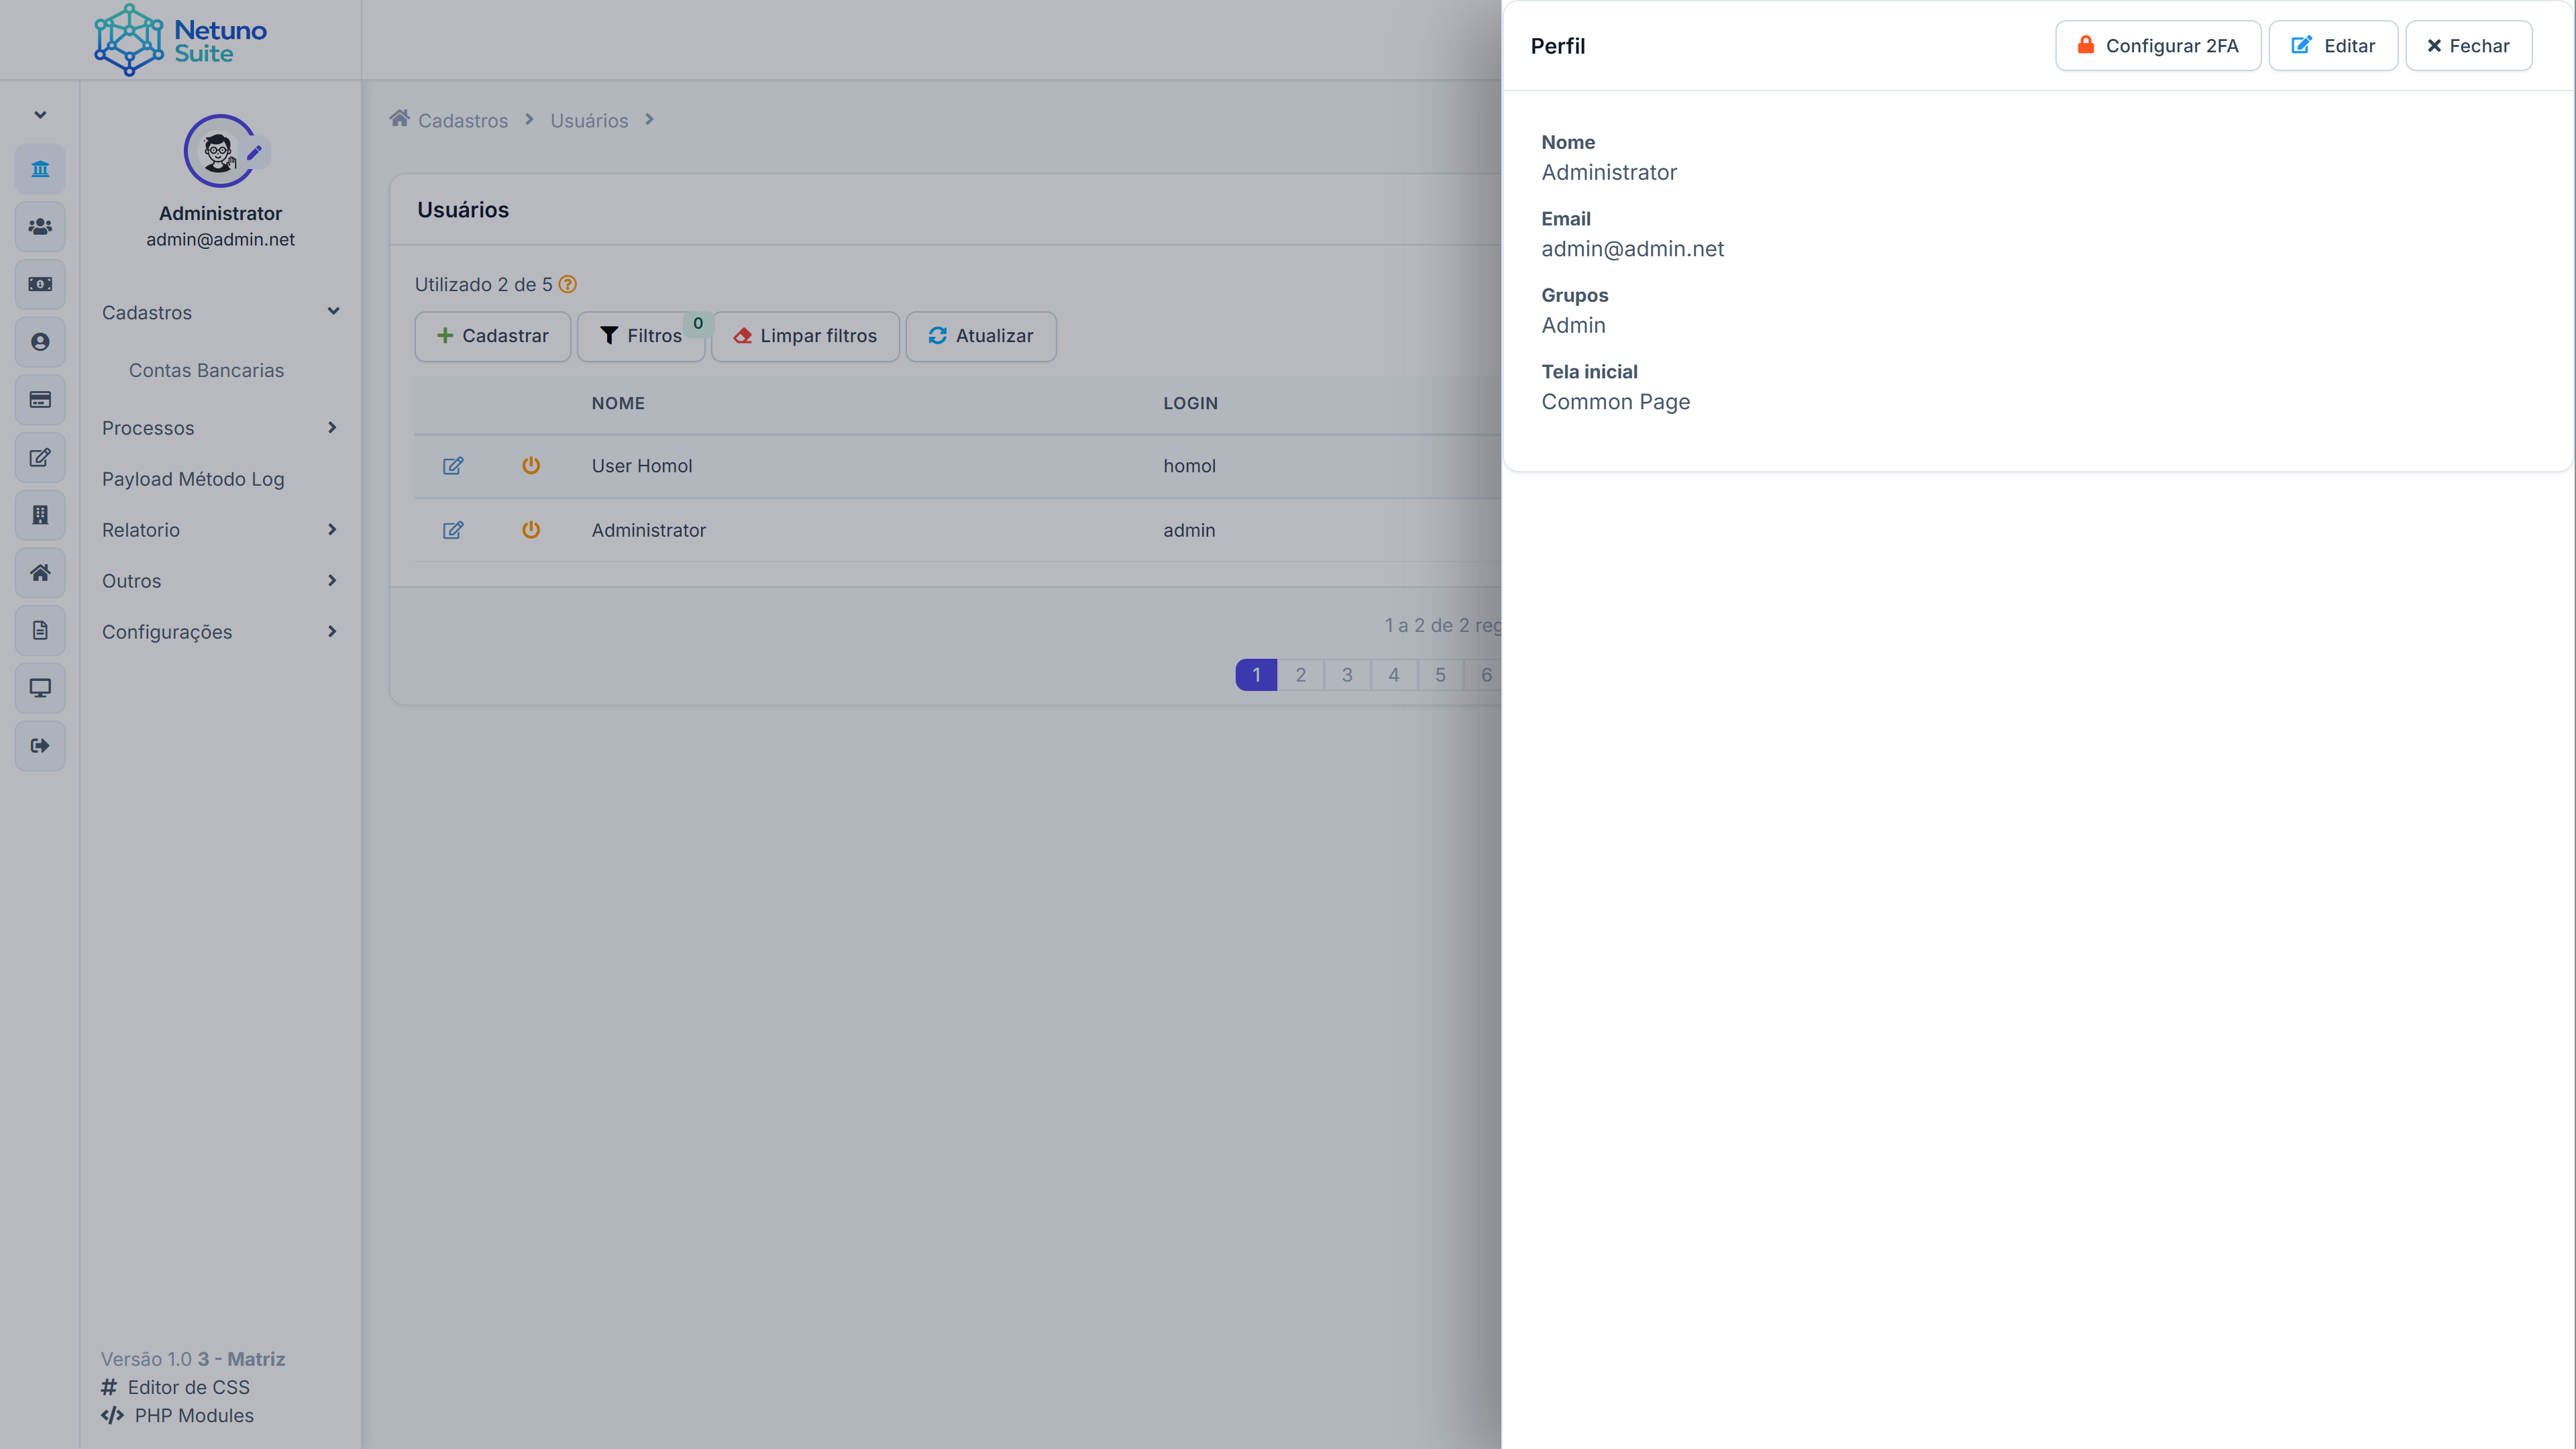The height and width of the screenshot is (1449, 2576).
Task: Go to page 4 of users
Action: pyautogui.click(x=1394, y=675)
